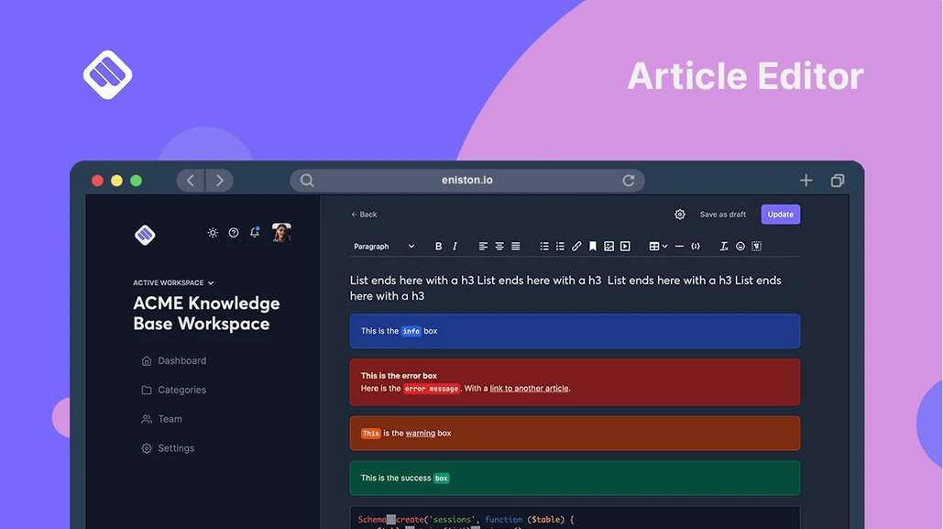Toggle center text alignment
943x529 pixels.
pos(499,246)
